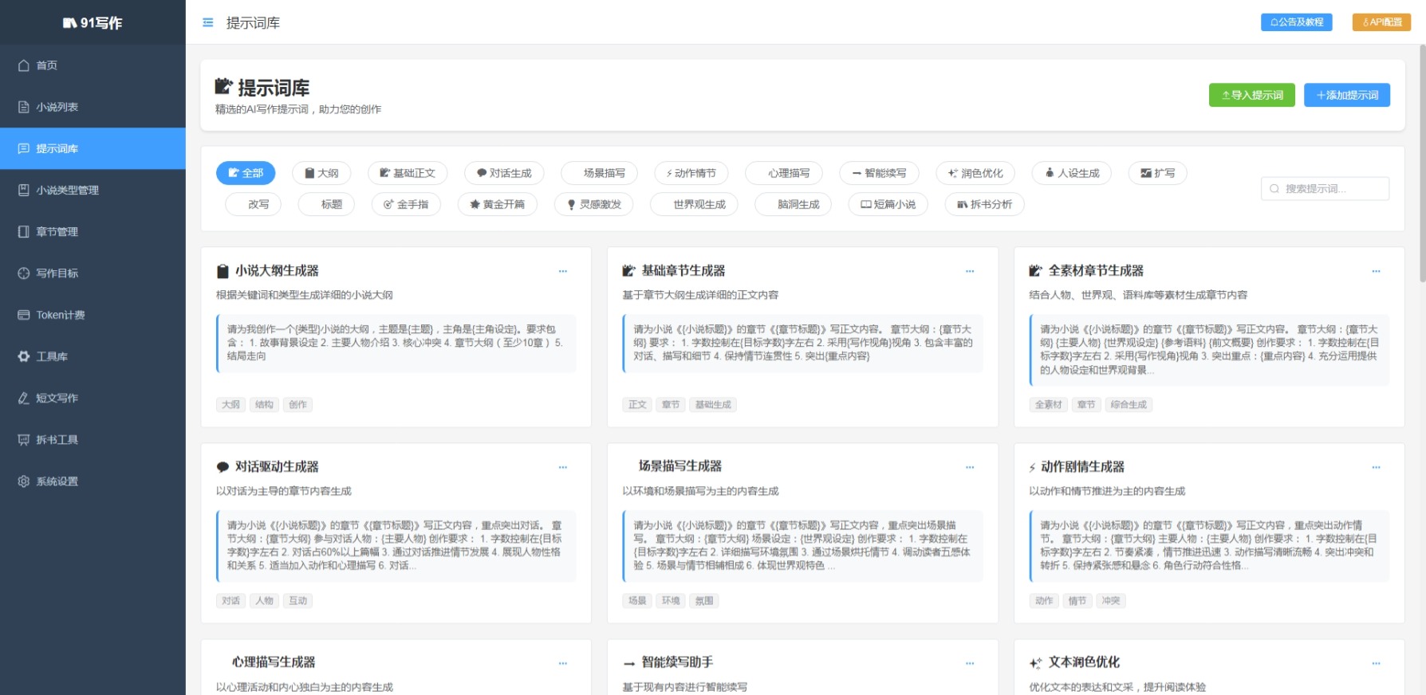
Task: Open Token计费 in the sidebar
Action: (x=60, y=315)
